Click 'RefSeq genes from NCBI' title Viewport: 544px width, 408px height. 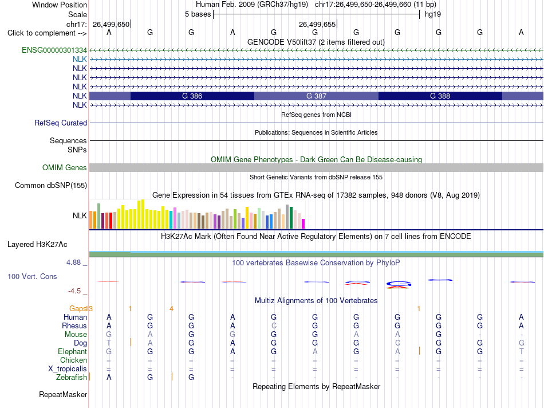point(317,115)
